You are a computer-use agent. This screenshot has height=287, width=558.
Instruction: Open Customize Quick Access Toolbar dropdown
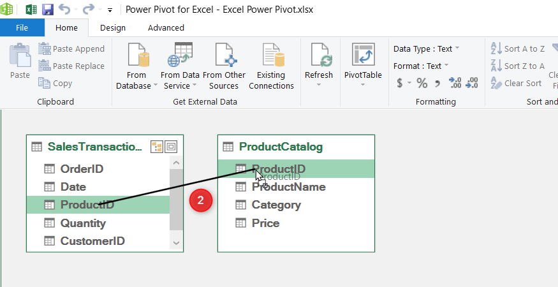coord(110,10)
